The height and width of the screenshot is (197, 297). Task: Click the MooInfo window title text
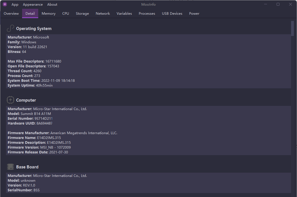point(148,4)
